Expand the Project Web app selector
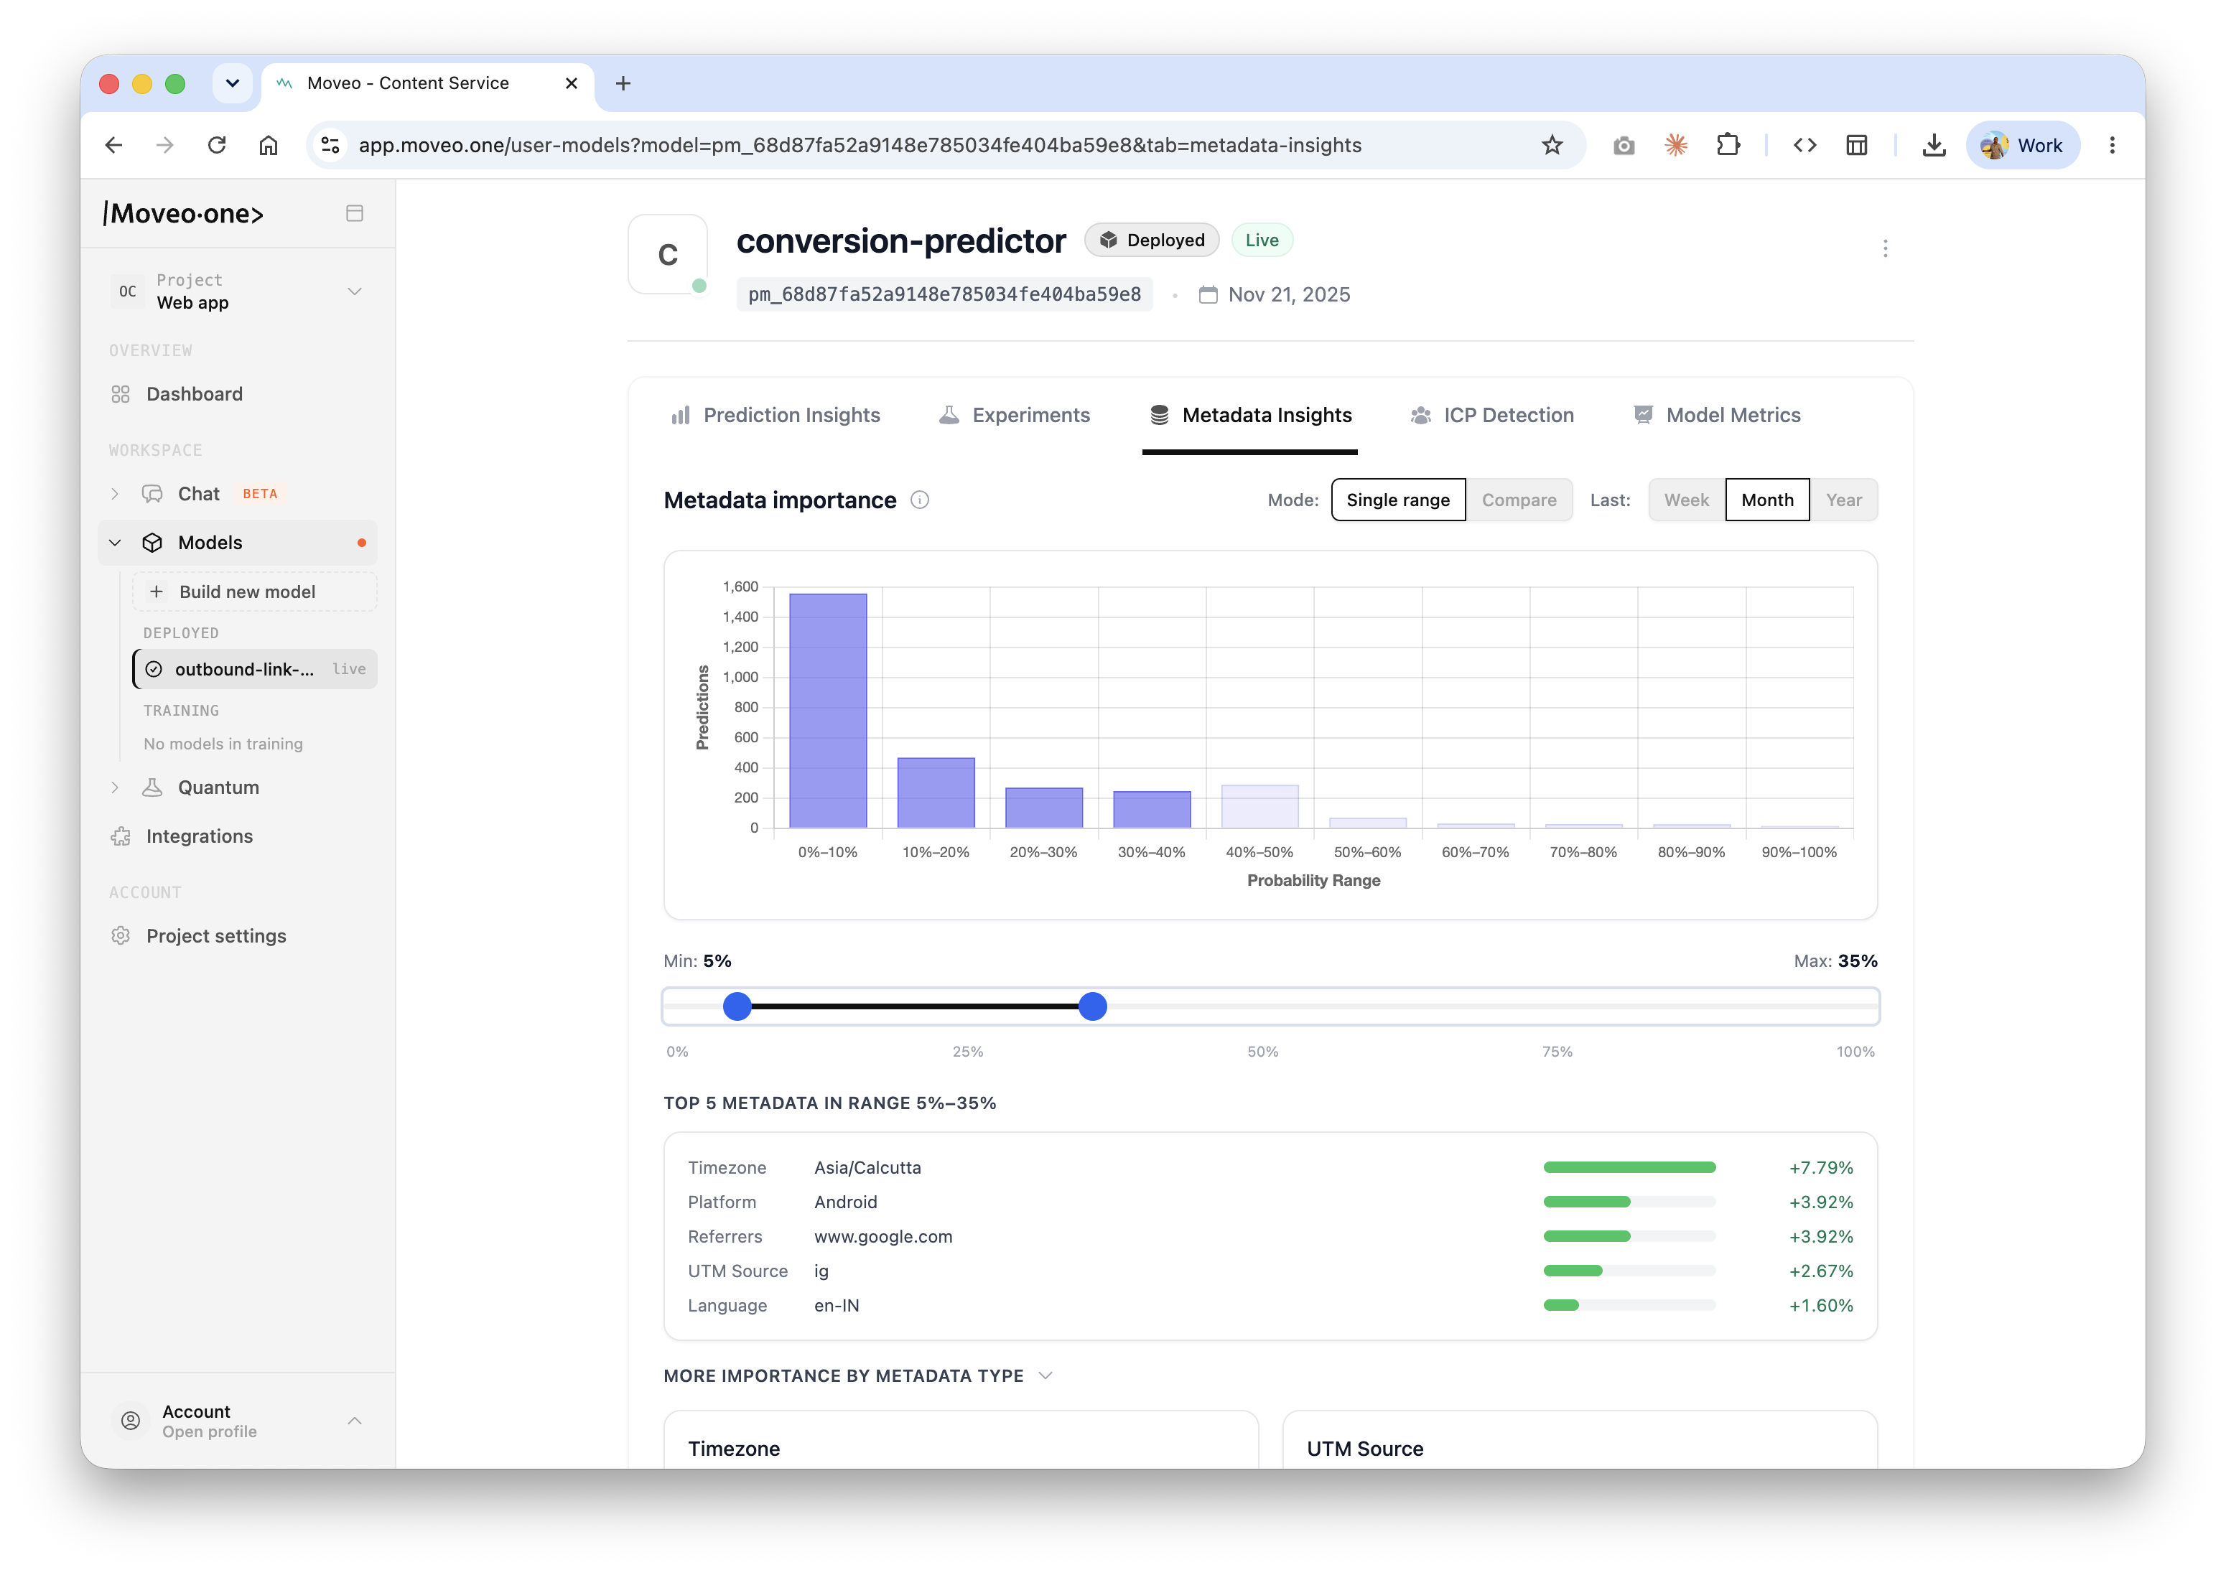The width and height of the screenshot is (2226, 1575). tap(240, 291)
